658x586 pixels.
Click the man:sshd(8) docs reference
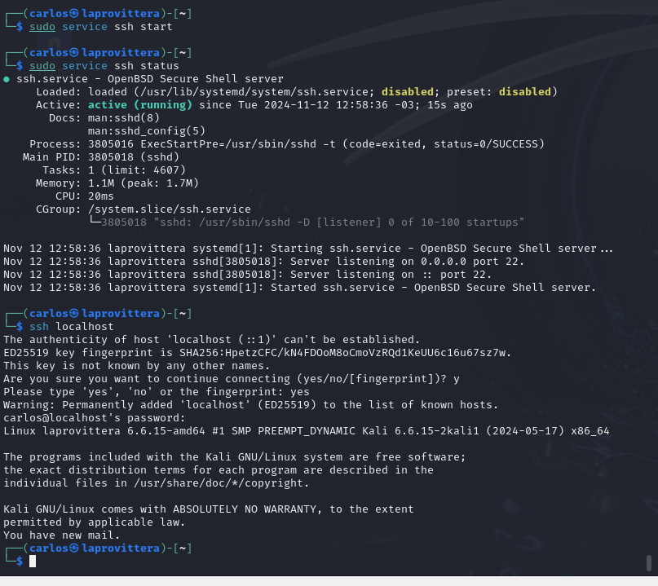coord(124,118)
